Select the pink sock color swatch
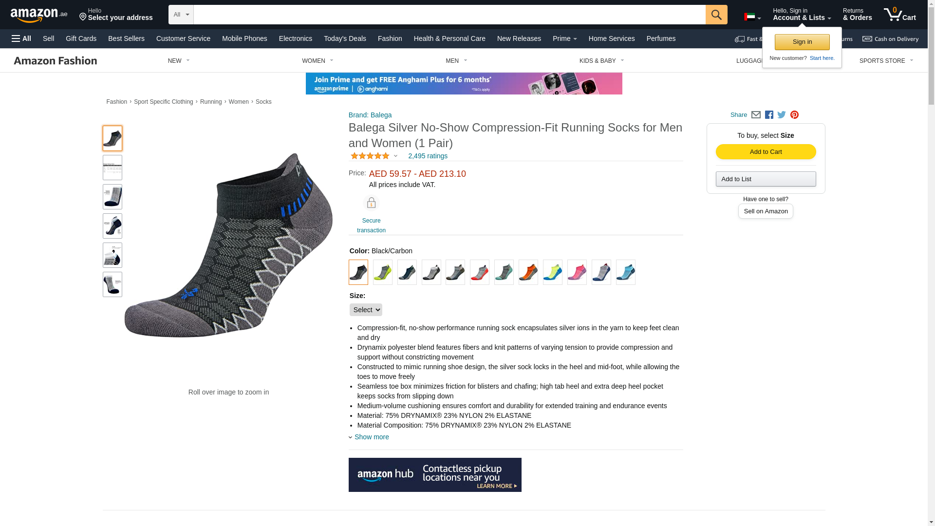 coord(577,272)
